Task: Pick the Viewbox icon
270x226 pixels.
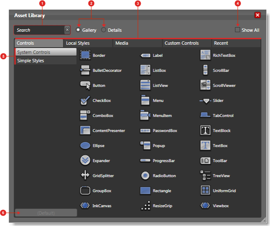Action: [x=205, y=205]
